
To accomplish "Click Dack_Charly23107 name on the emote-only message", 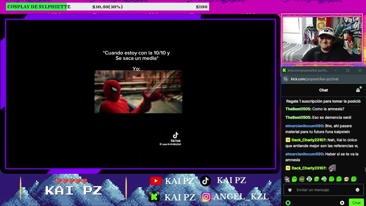I will [308, 168].
